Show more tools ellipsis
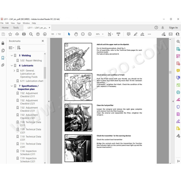 coord(149,34)
